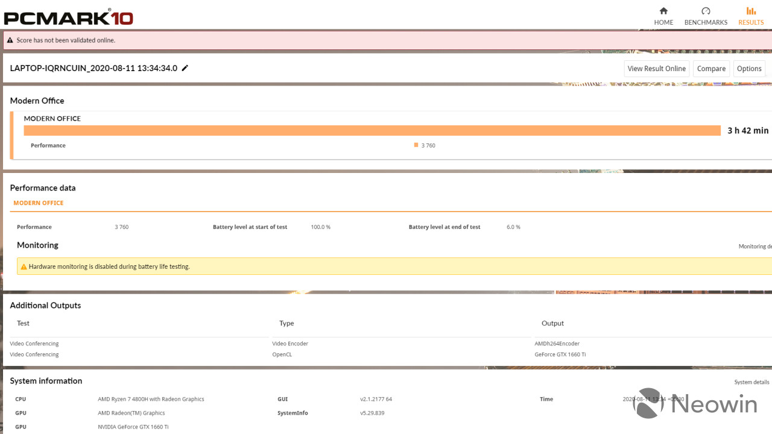Click the 3 h 42 min battery result

748,131
